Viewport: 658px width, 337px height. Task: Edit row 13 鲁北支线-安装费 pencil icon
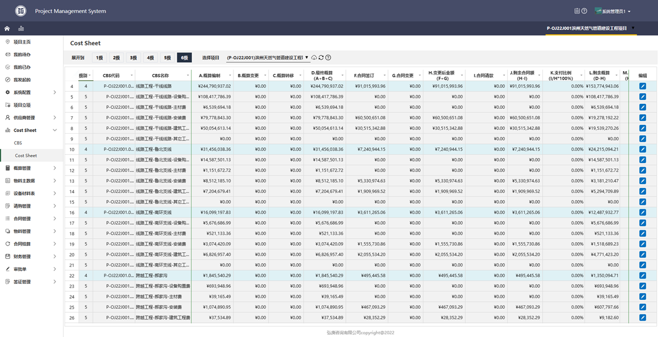click(x=643, y=181)
